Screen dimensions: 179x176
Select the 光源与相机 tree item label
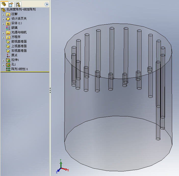pos(19,32)
